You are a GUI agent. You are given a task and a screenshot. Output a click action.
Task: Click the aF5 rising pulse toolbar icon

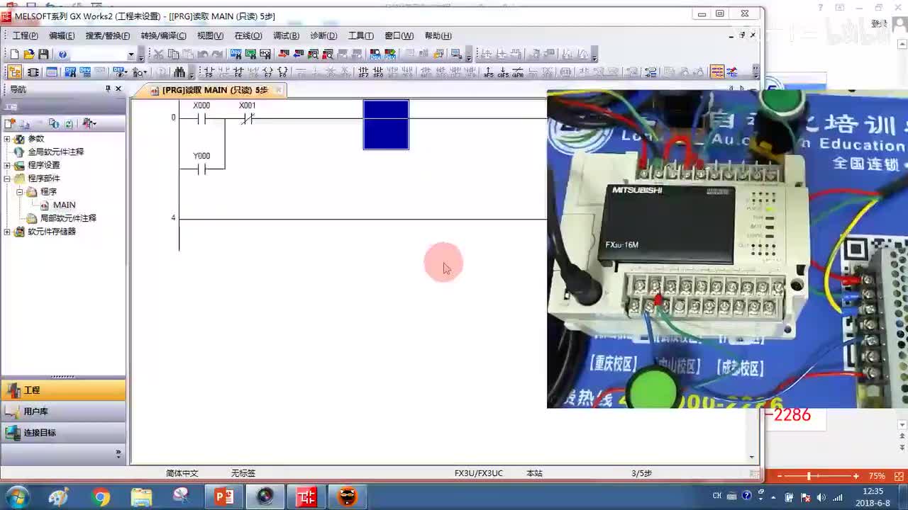coord(489,72)
